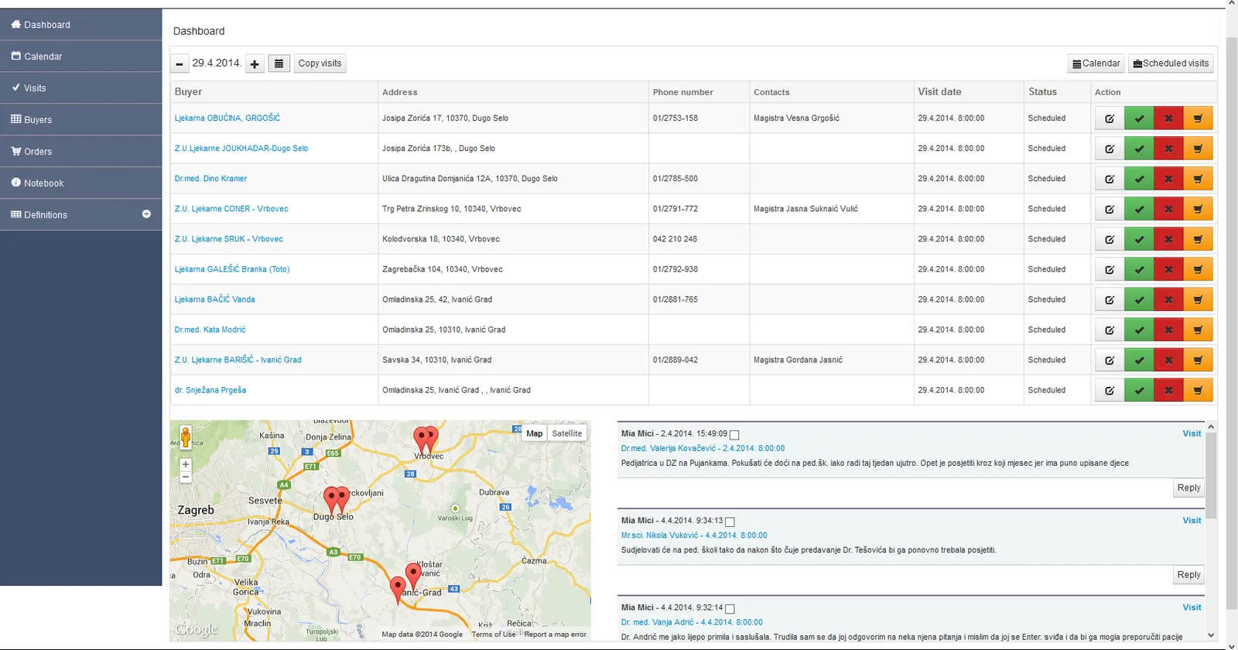Open Orders in the sidebar
The height and width of the screenshot is (650, 1238).
pos(80,152)
